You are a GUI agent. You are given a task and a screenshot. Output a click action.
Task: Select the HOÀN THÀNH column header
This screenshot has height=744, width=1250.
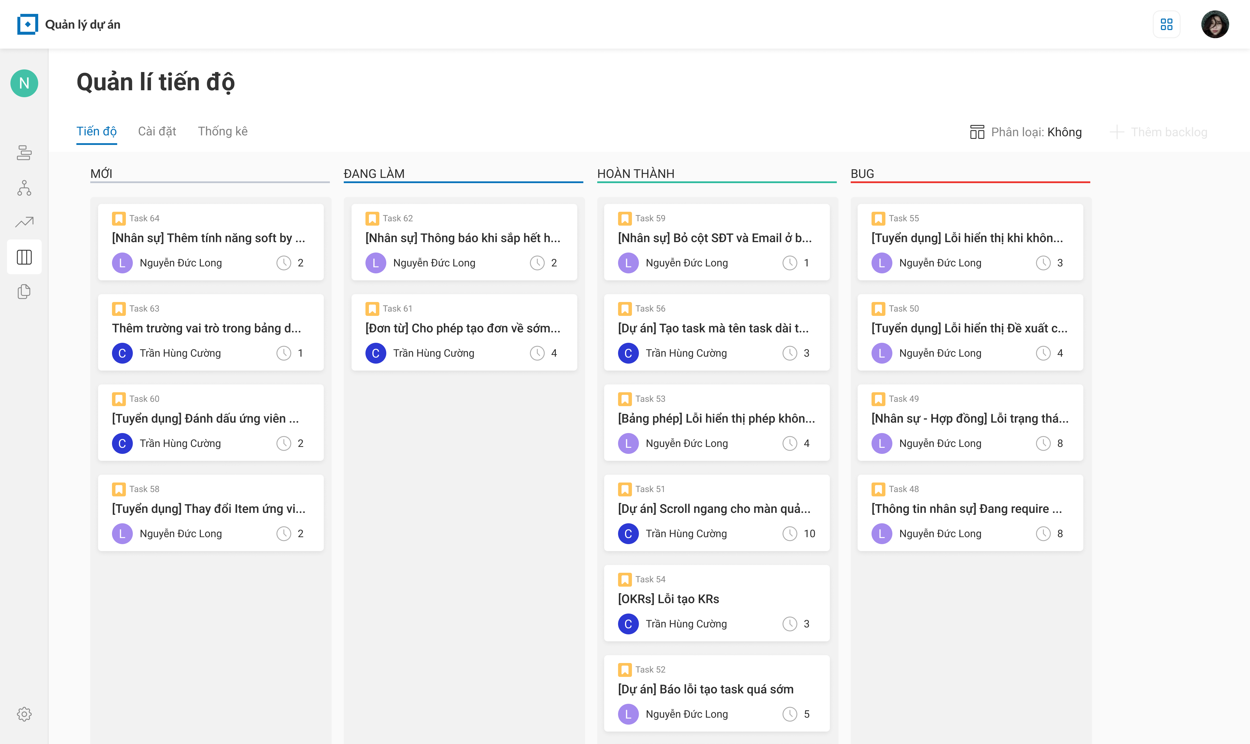click(x=635, y=174)
